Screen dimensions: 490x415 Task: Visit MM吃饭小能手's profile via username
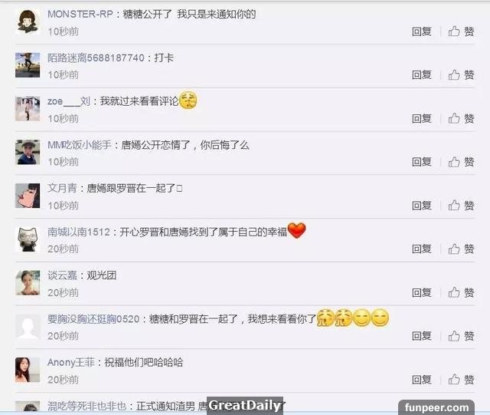pyautogui.click(x=80, y=145)
